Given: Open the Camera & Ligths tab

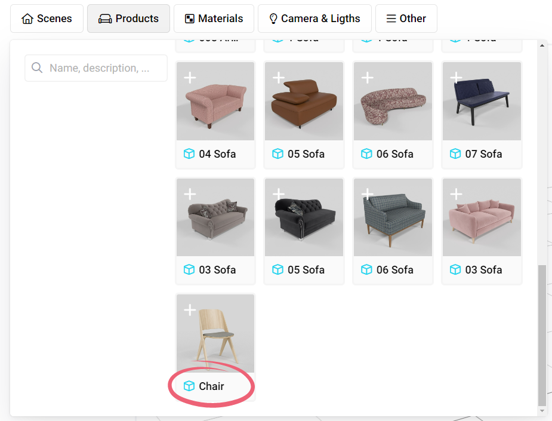Looking at the screenshot, I should pos(314,19).
